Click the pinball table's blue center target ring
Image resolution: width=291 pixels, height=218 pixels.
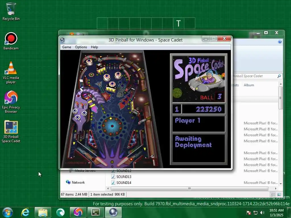(x=112, y=126)
